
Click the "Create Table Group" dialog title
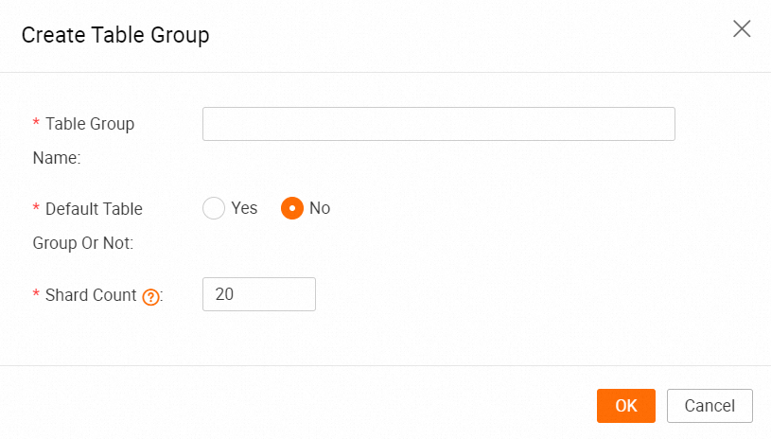coord(115,36)
